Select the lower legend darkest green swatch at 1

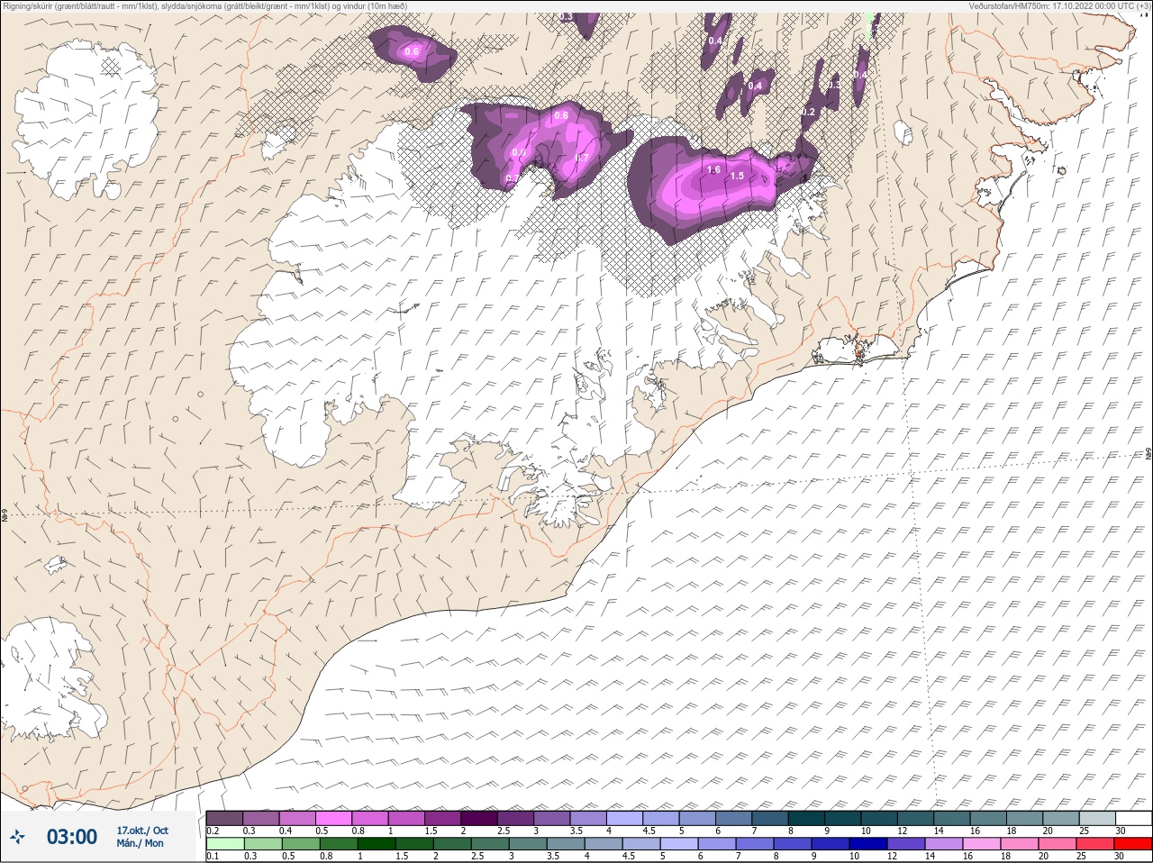tap(376, 844)
